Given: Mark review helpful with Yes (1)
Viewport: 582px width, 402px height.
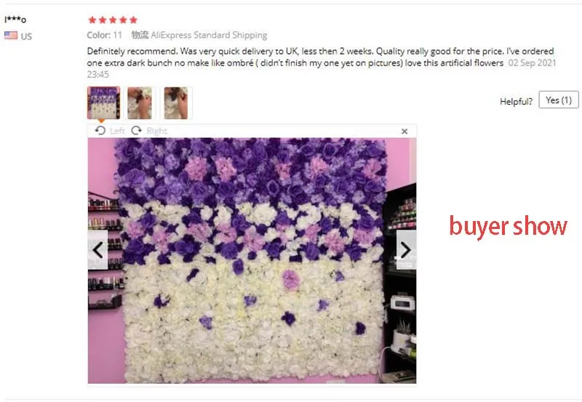Looking at the screenshot, I should pos(559,100).
